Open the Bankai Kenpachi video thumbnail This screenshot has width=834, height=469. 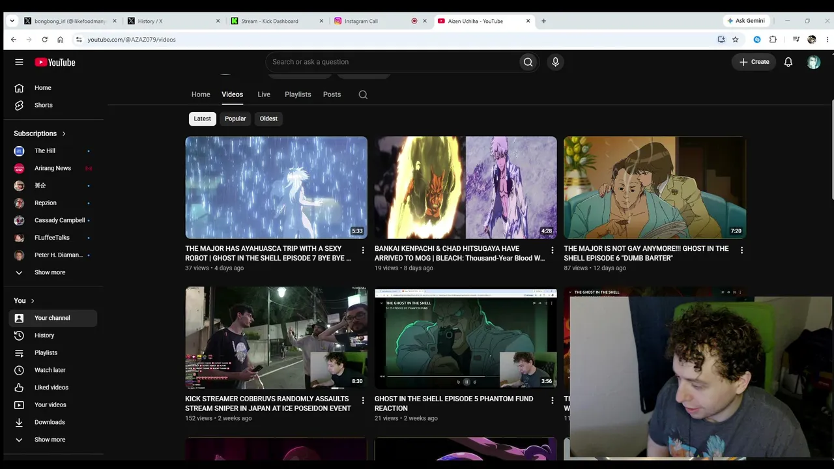coord(466,188)
